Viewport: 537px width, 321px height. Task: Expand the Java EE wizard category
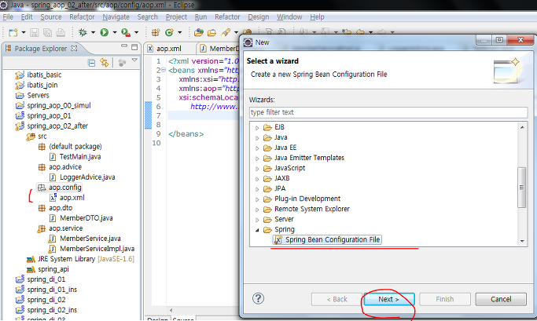click(x=257, y=148)
